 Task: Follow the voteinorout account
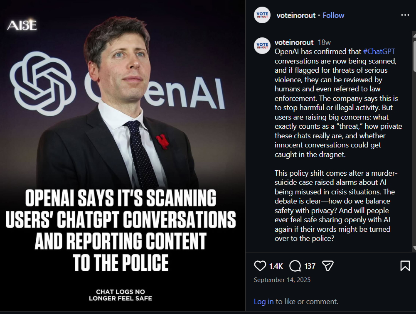pyautogui.click(x=333, y=15)
